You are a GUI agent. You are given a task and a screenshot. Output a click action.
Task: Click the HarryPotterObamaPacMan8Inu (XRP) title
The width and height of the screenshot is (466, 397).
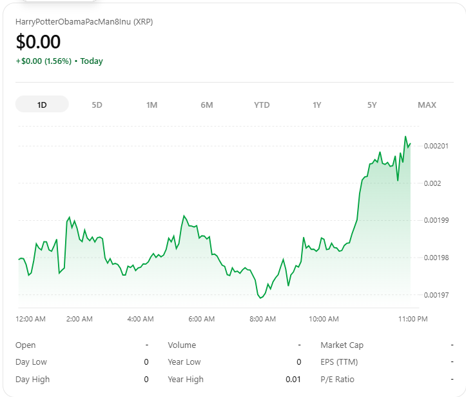point(84,21)
